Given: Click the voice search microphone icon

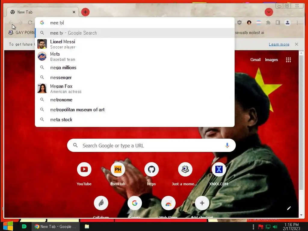Looking at the screenshot, I should [x=227, y=145].
